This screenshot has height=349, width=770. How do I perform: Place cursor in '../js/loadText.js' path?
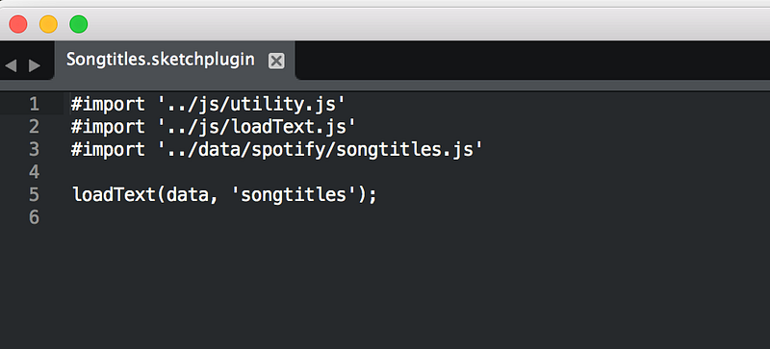(x=256, y=127)
